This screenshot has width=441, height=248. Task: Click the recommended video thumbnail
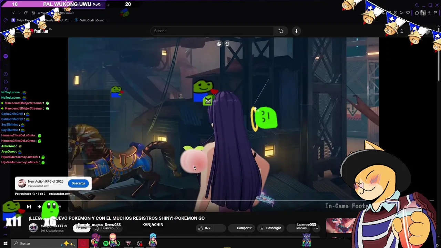pyautogui.click(x=341, y=226)
